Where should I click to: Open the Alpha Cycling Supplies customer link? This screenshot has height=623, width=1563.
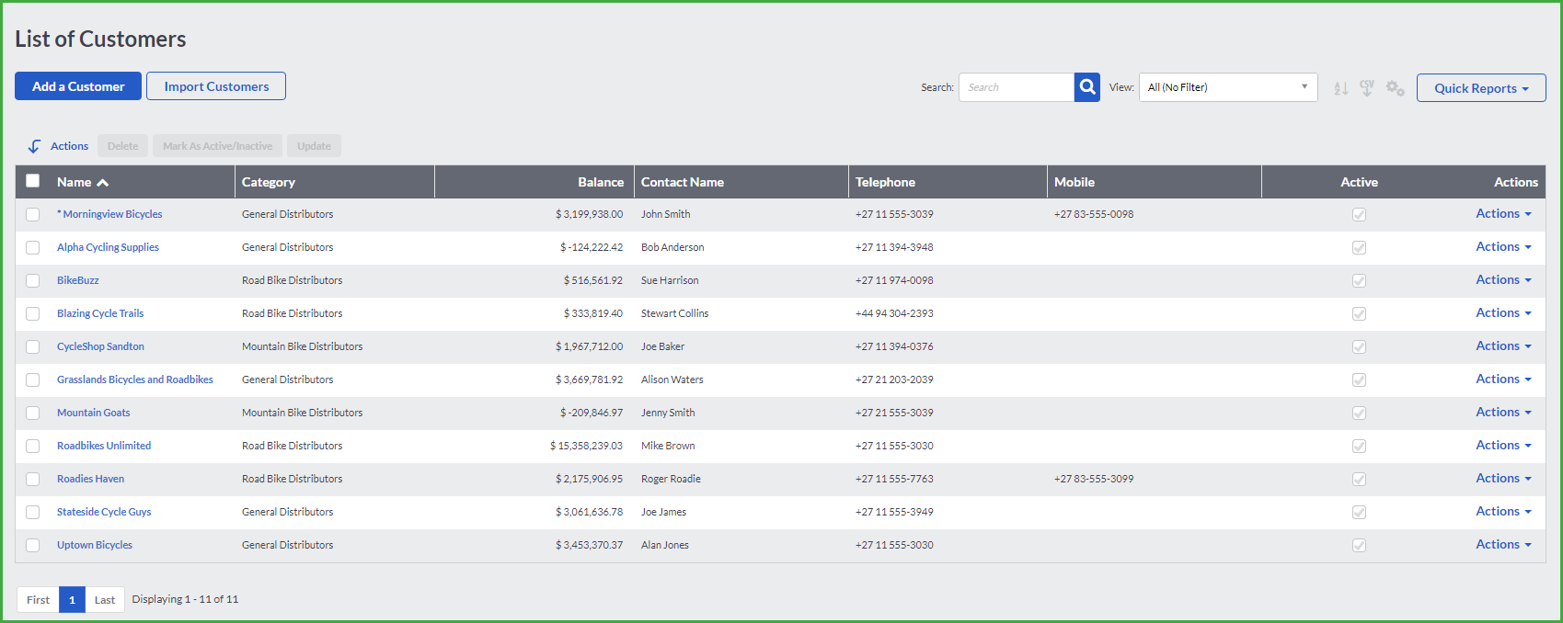click(x=108, y=247)
